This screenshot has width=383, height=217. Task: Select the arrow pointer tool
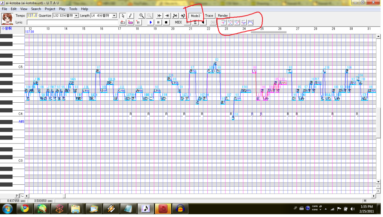tap(123, 16)
